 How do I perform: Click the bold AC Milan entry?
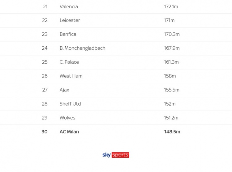pos(69,132)
